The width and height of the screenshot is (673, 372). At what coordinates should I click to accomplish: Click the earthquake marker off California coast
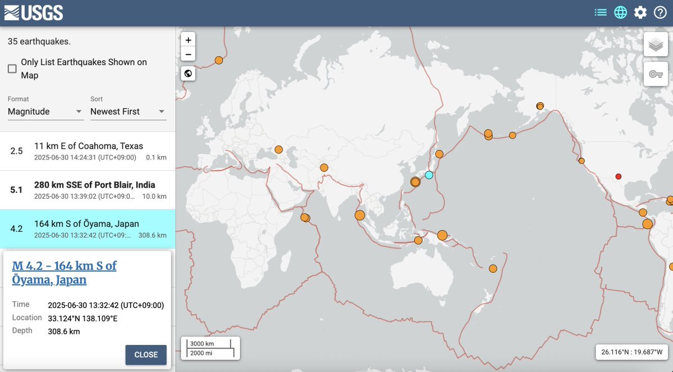click(582, 161)
